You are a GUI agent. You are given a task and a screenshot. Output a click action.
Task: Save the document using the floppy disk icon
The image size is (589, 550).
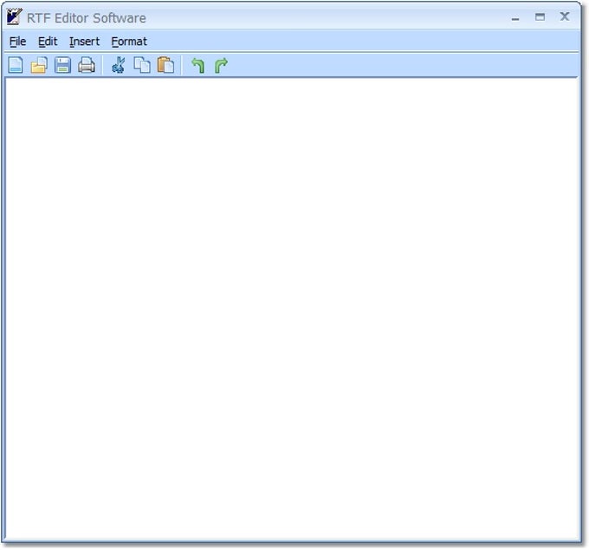[x=62, y=65]
